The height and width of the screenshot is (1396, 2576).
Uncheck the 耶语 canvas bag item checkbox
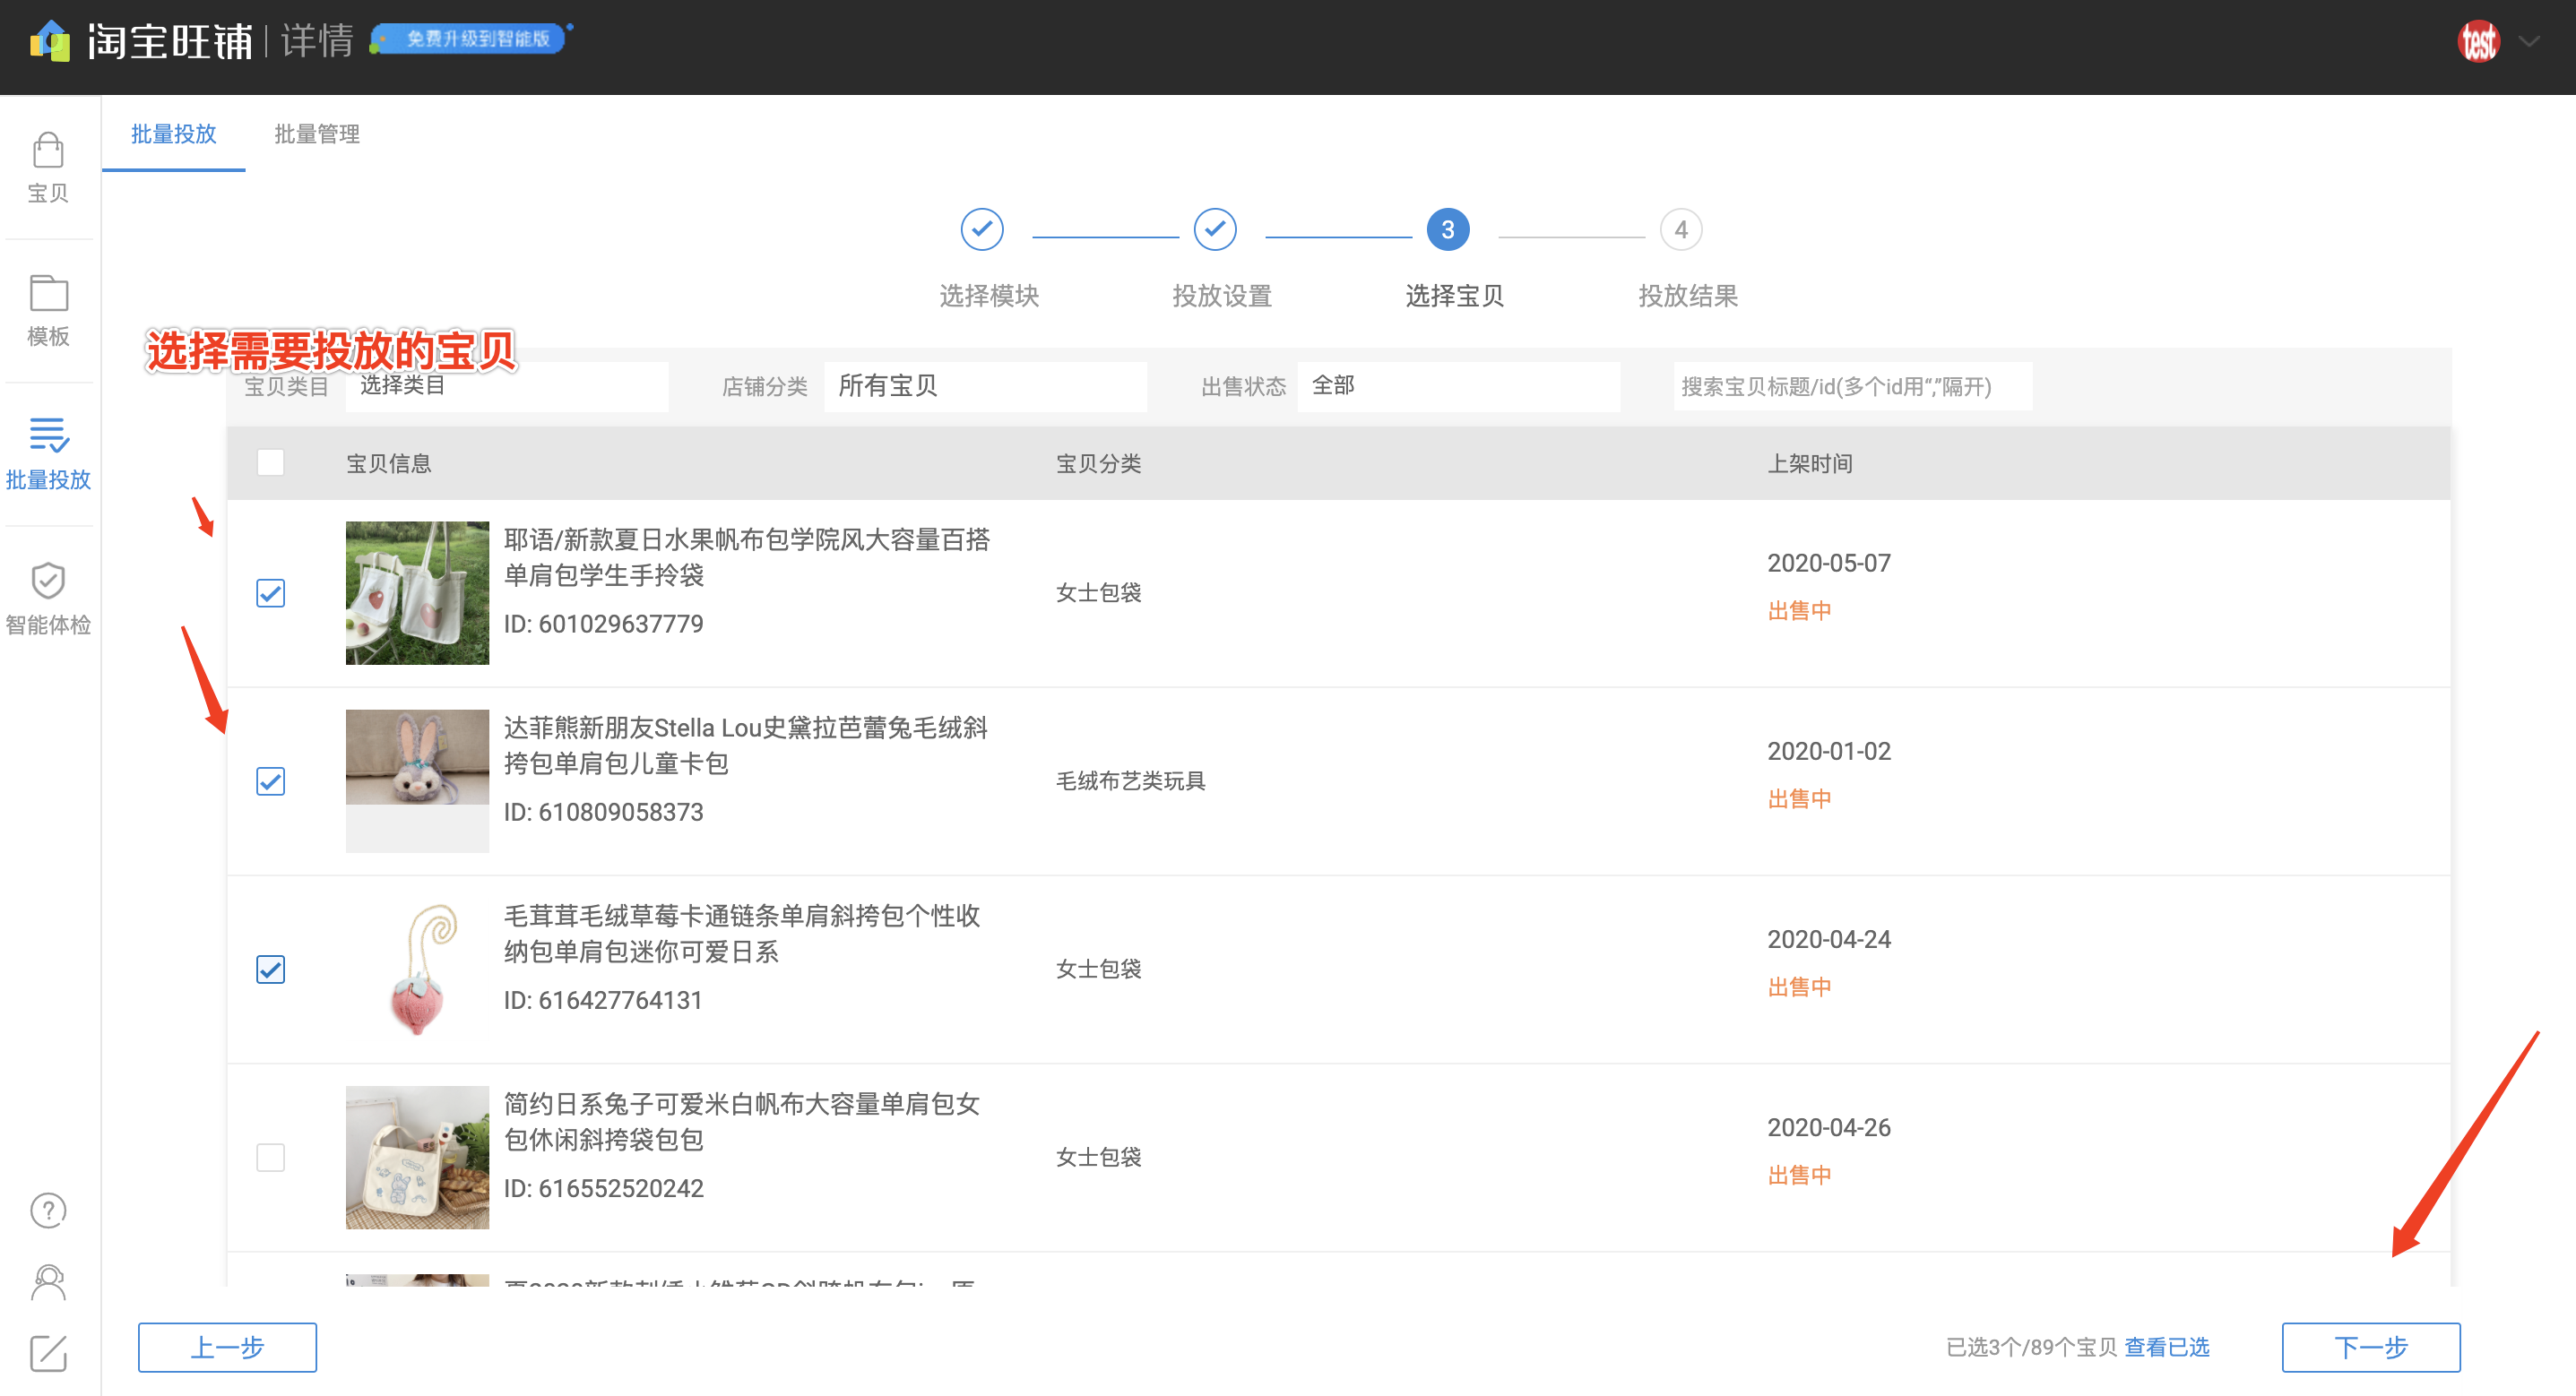point(270,593)
